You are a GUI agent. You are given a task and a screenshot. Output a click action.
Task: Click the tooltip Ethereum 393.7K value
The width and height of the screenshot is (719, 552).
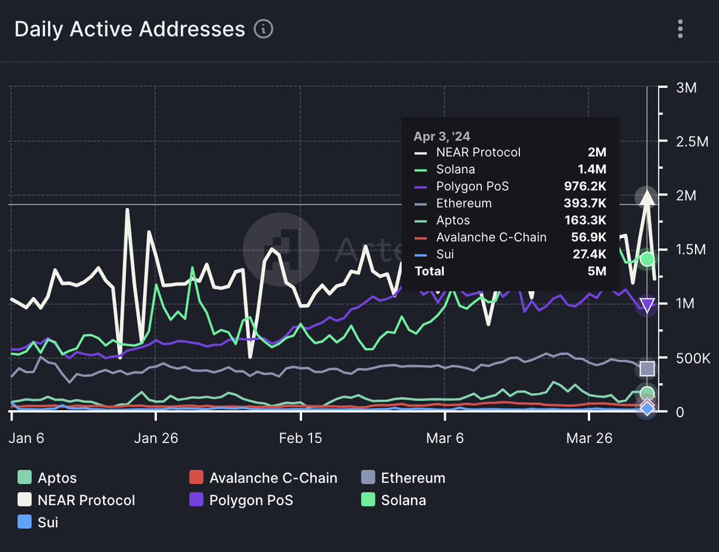point(584,203)
